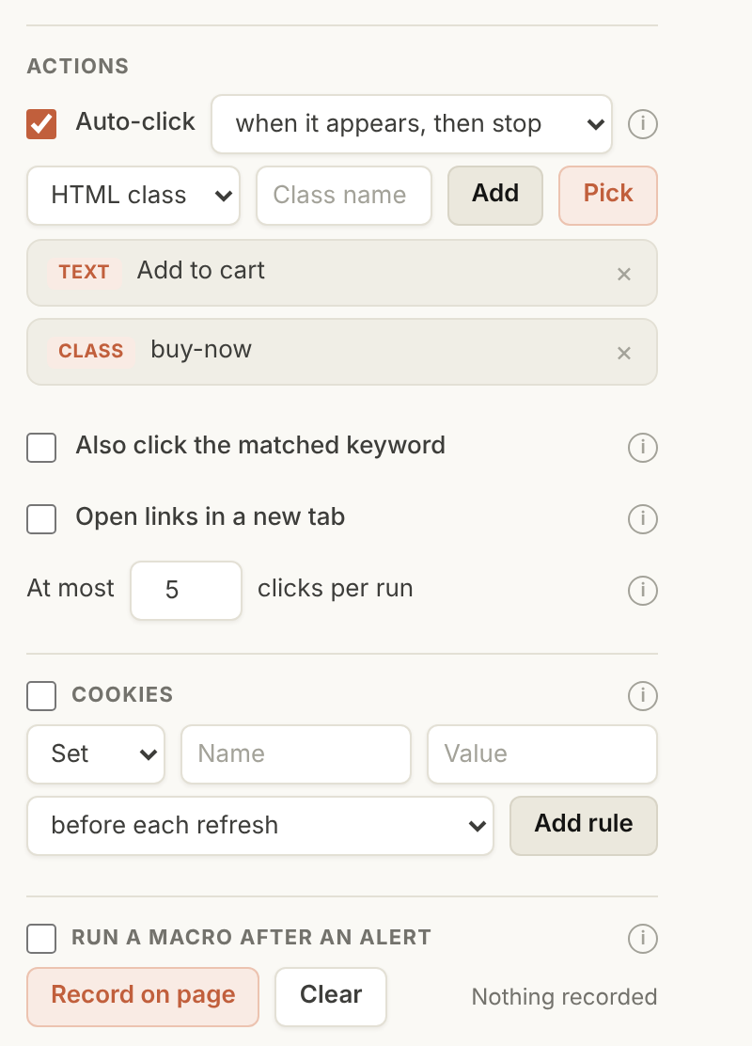Remove the 'buy-now' class rule
752x1046 pixels.
624,353
